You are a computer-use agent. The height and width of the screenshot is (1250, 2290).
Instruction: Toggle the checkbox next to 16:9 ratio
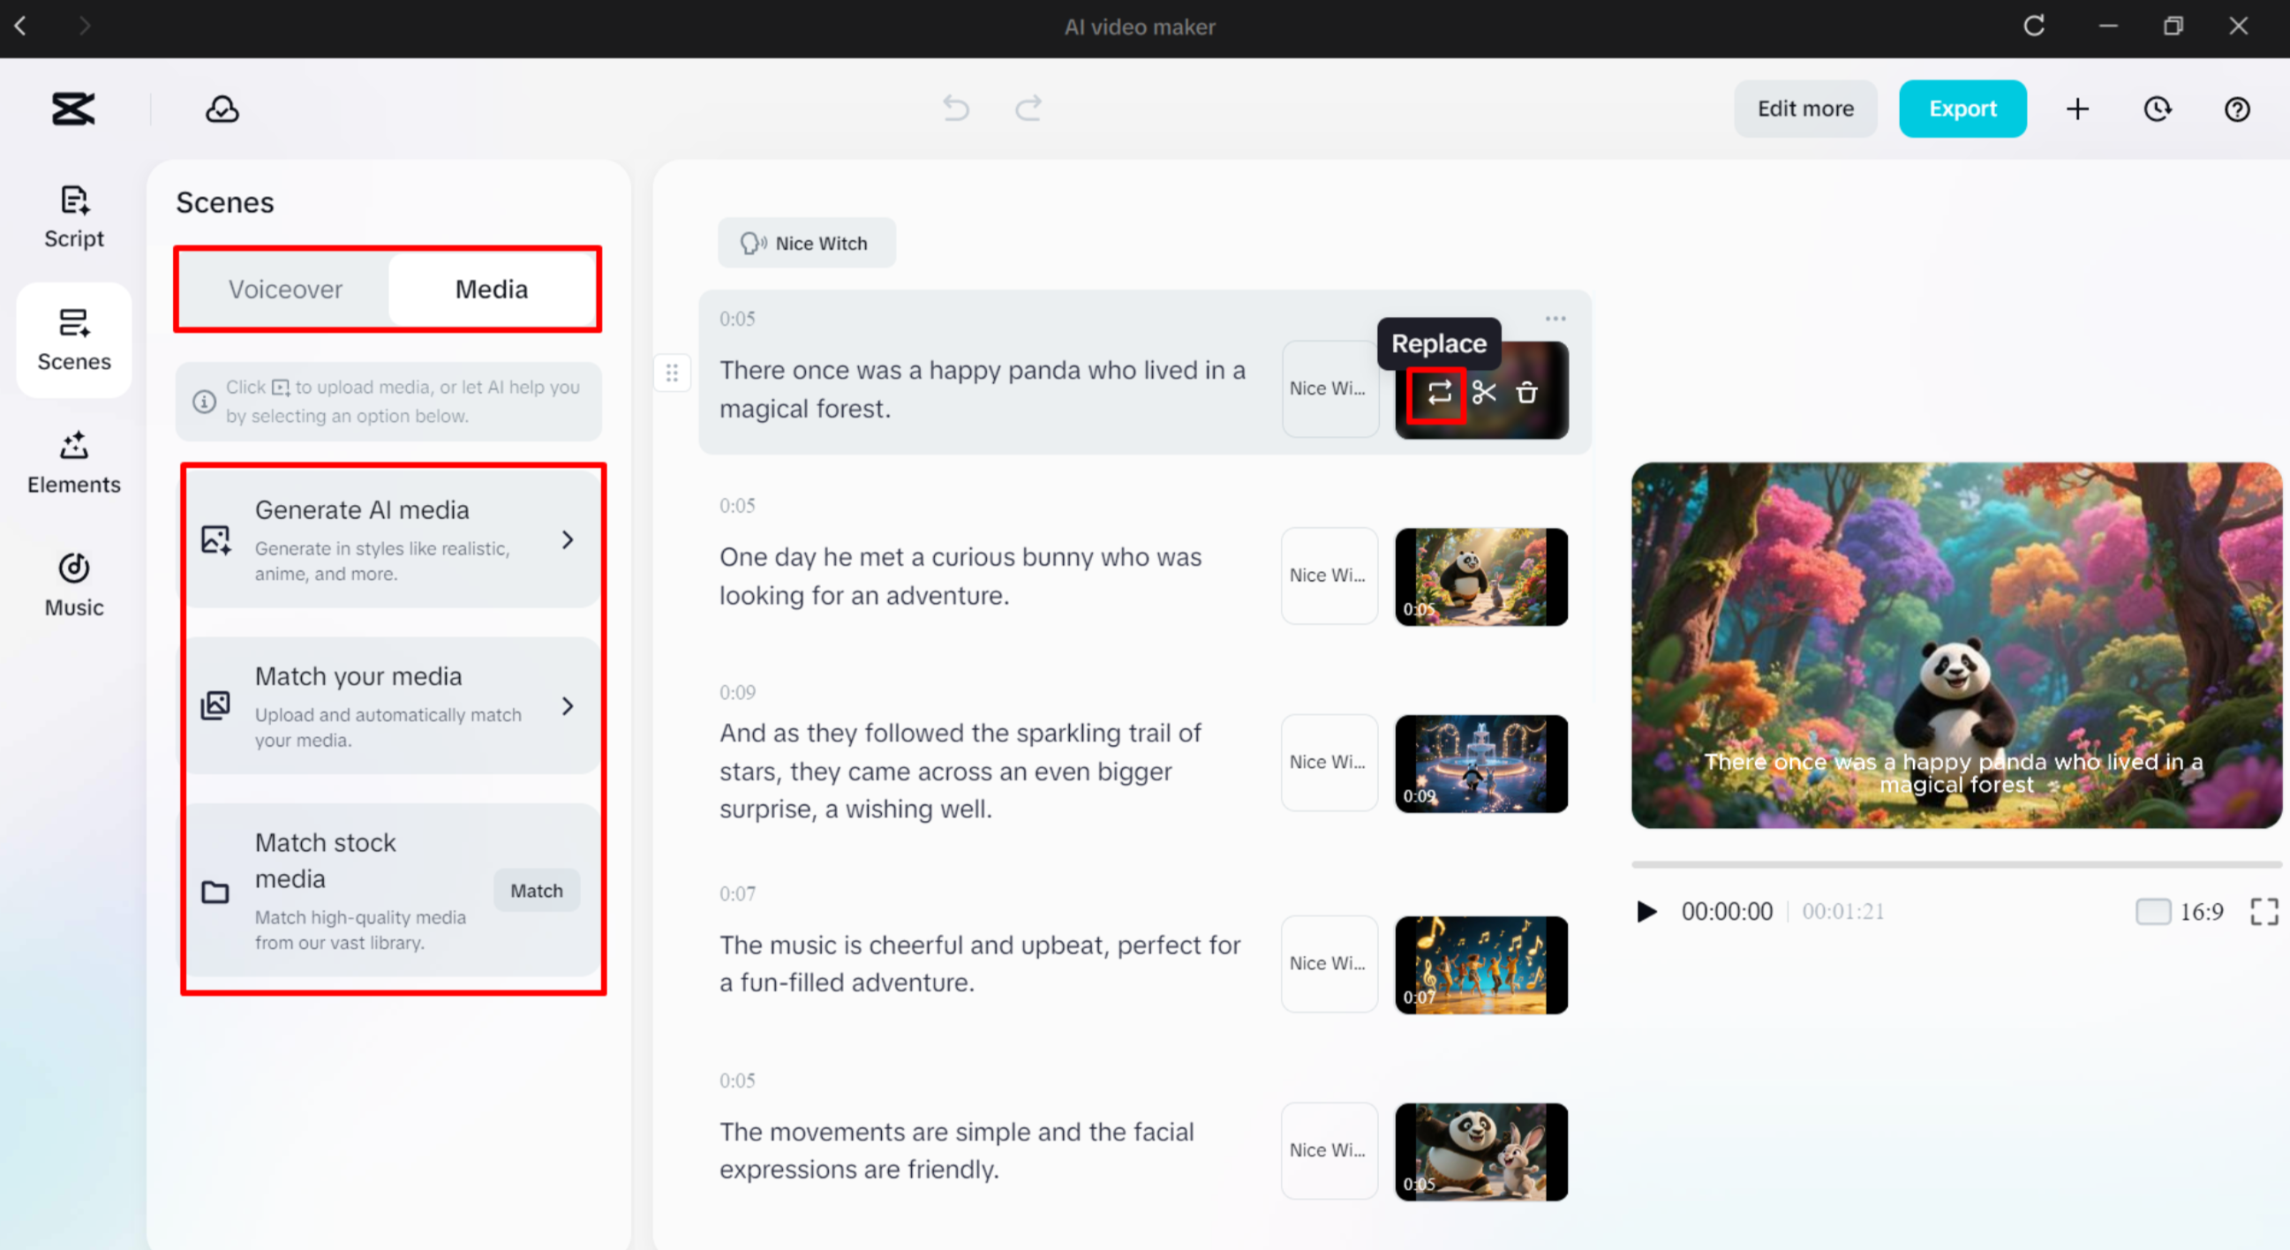2153,911
